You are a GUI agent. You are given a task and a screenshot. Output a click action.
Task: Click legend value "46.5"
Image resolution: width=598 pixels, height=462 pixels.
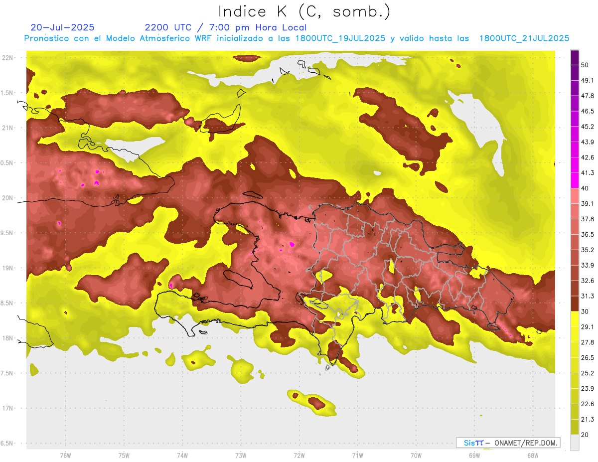click(587, 111)
